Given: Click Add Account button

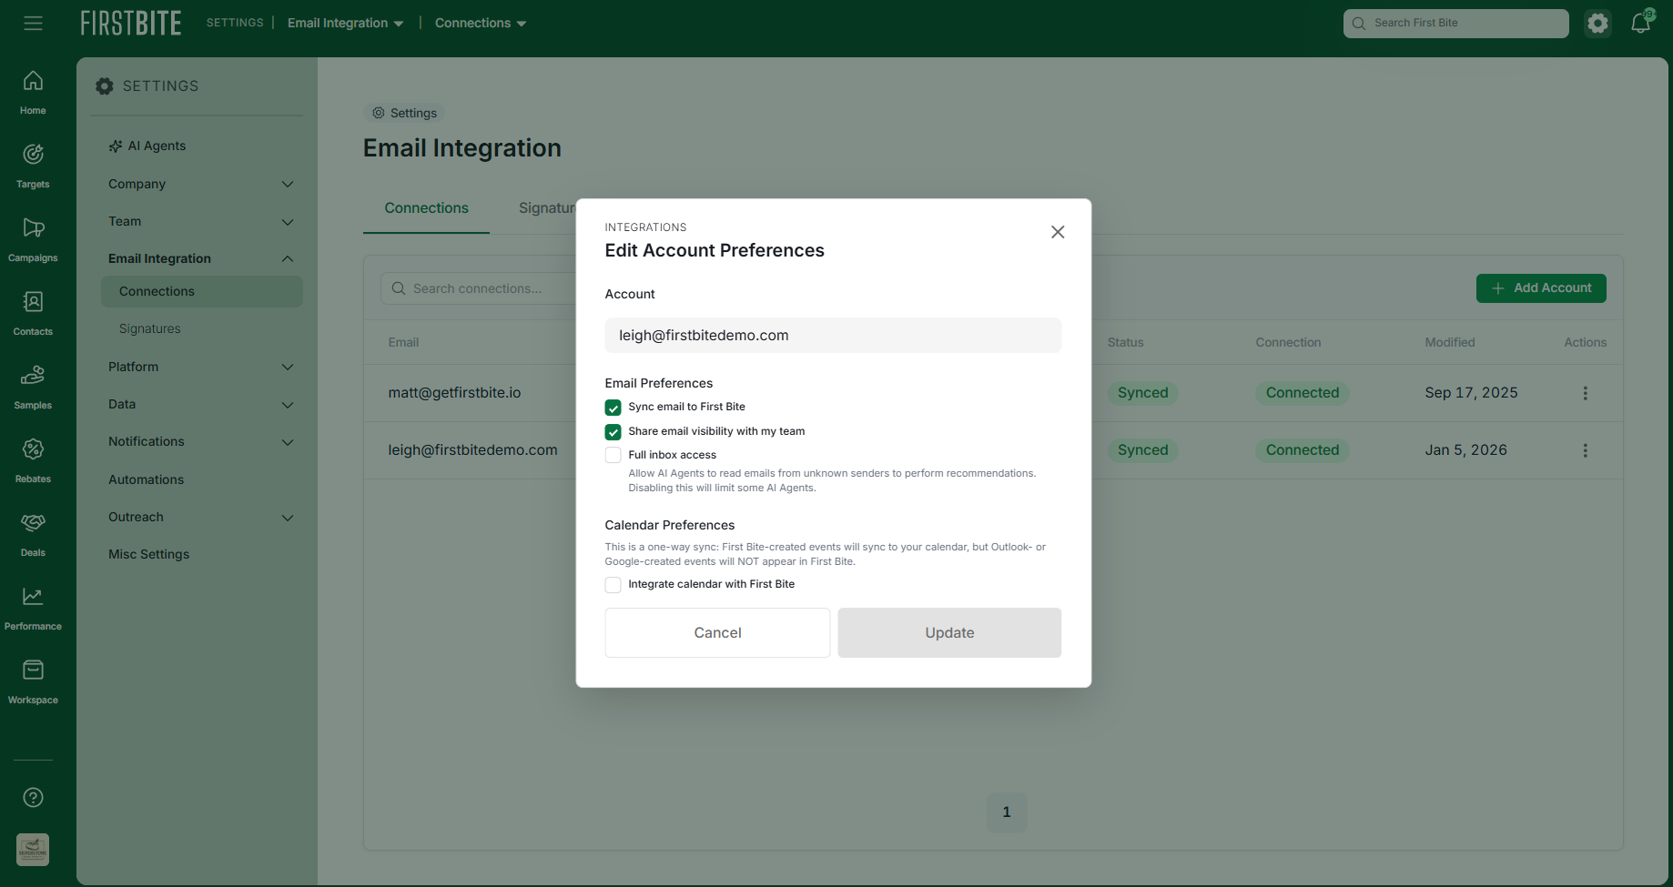Looking at the screenshot, I should pos(1541,288).
